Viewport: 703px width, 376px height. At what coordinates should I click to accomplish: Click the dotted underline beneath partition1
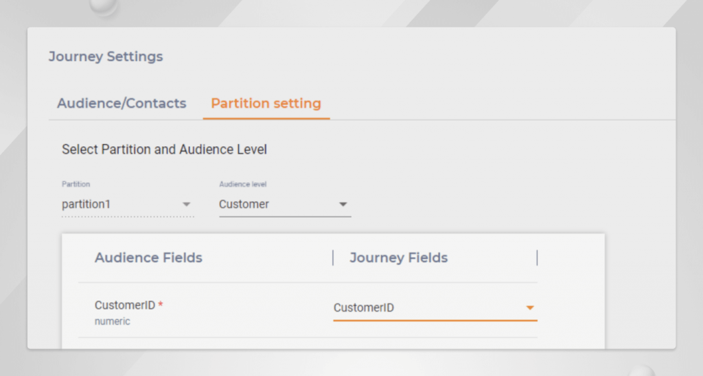point(128,217)
